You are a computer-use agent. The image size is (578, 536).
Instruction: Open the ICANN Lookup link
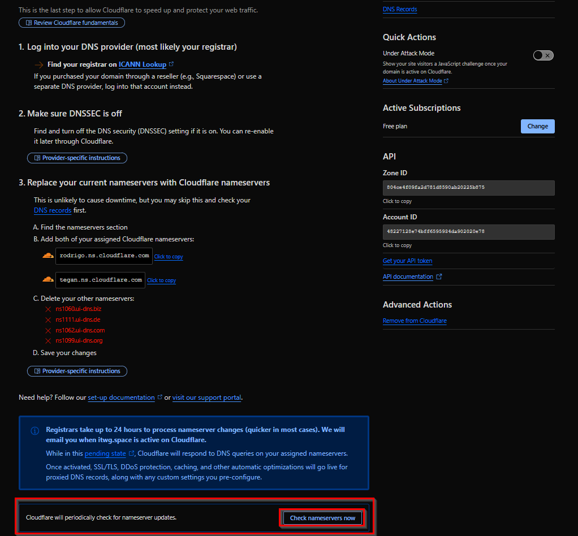(143, 64)
